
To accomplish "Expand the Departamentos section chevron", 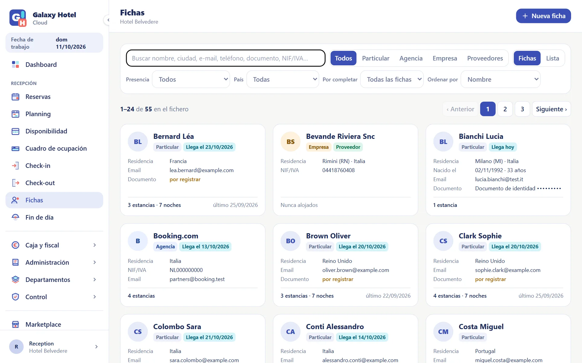I will click(95, 280).
